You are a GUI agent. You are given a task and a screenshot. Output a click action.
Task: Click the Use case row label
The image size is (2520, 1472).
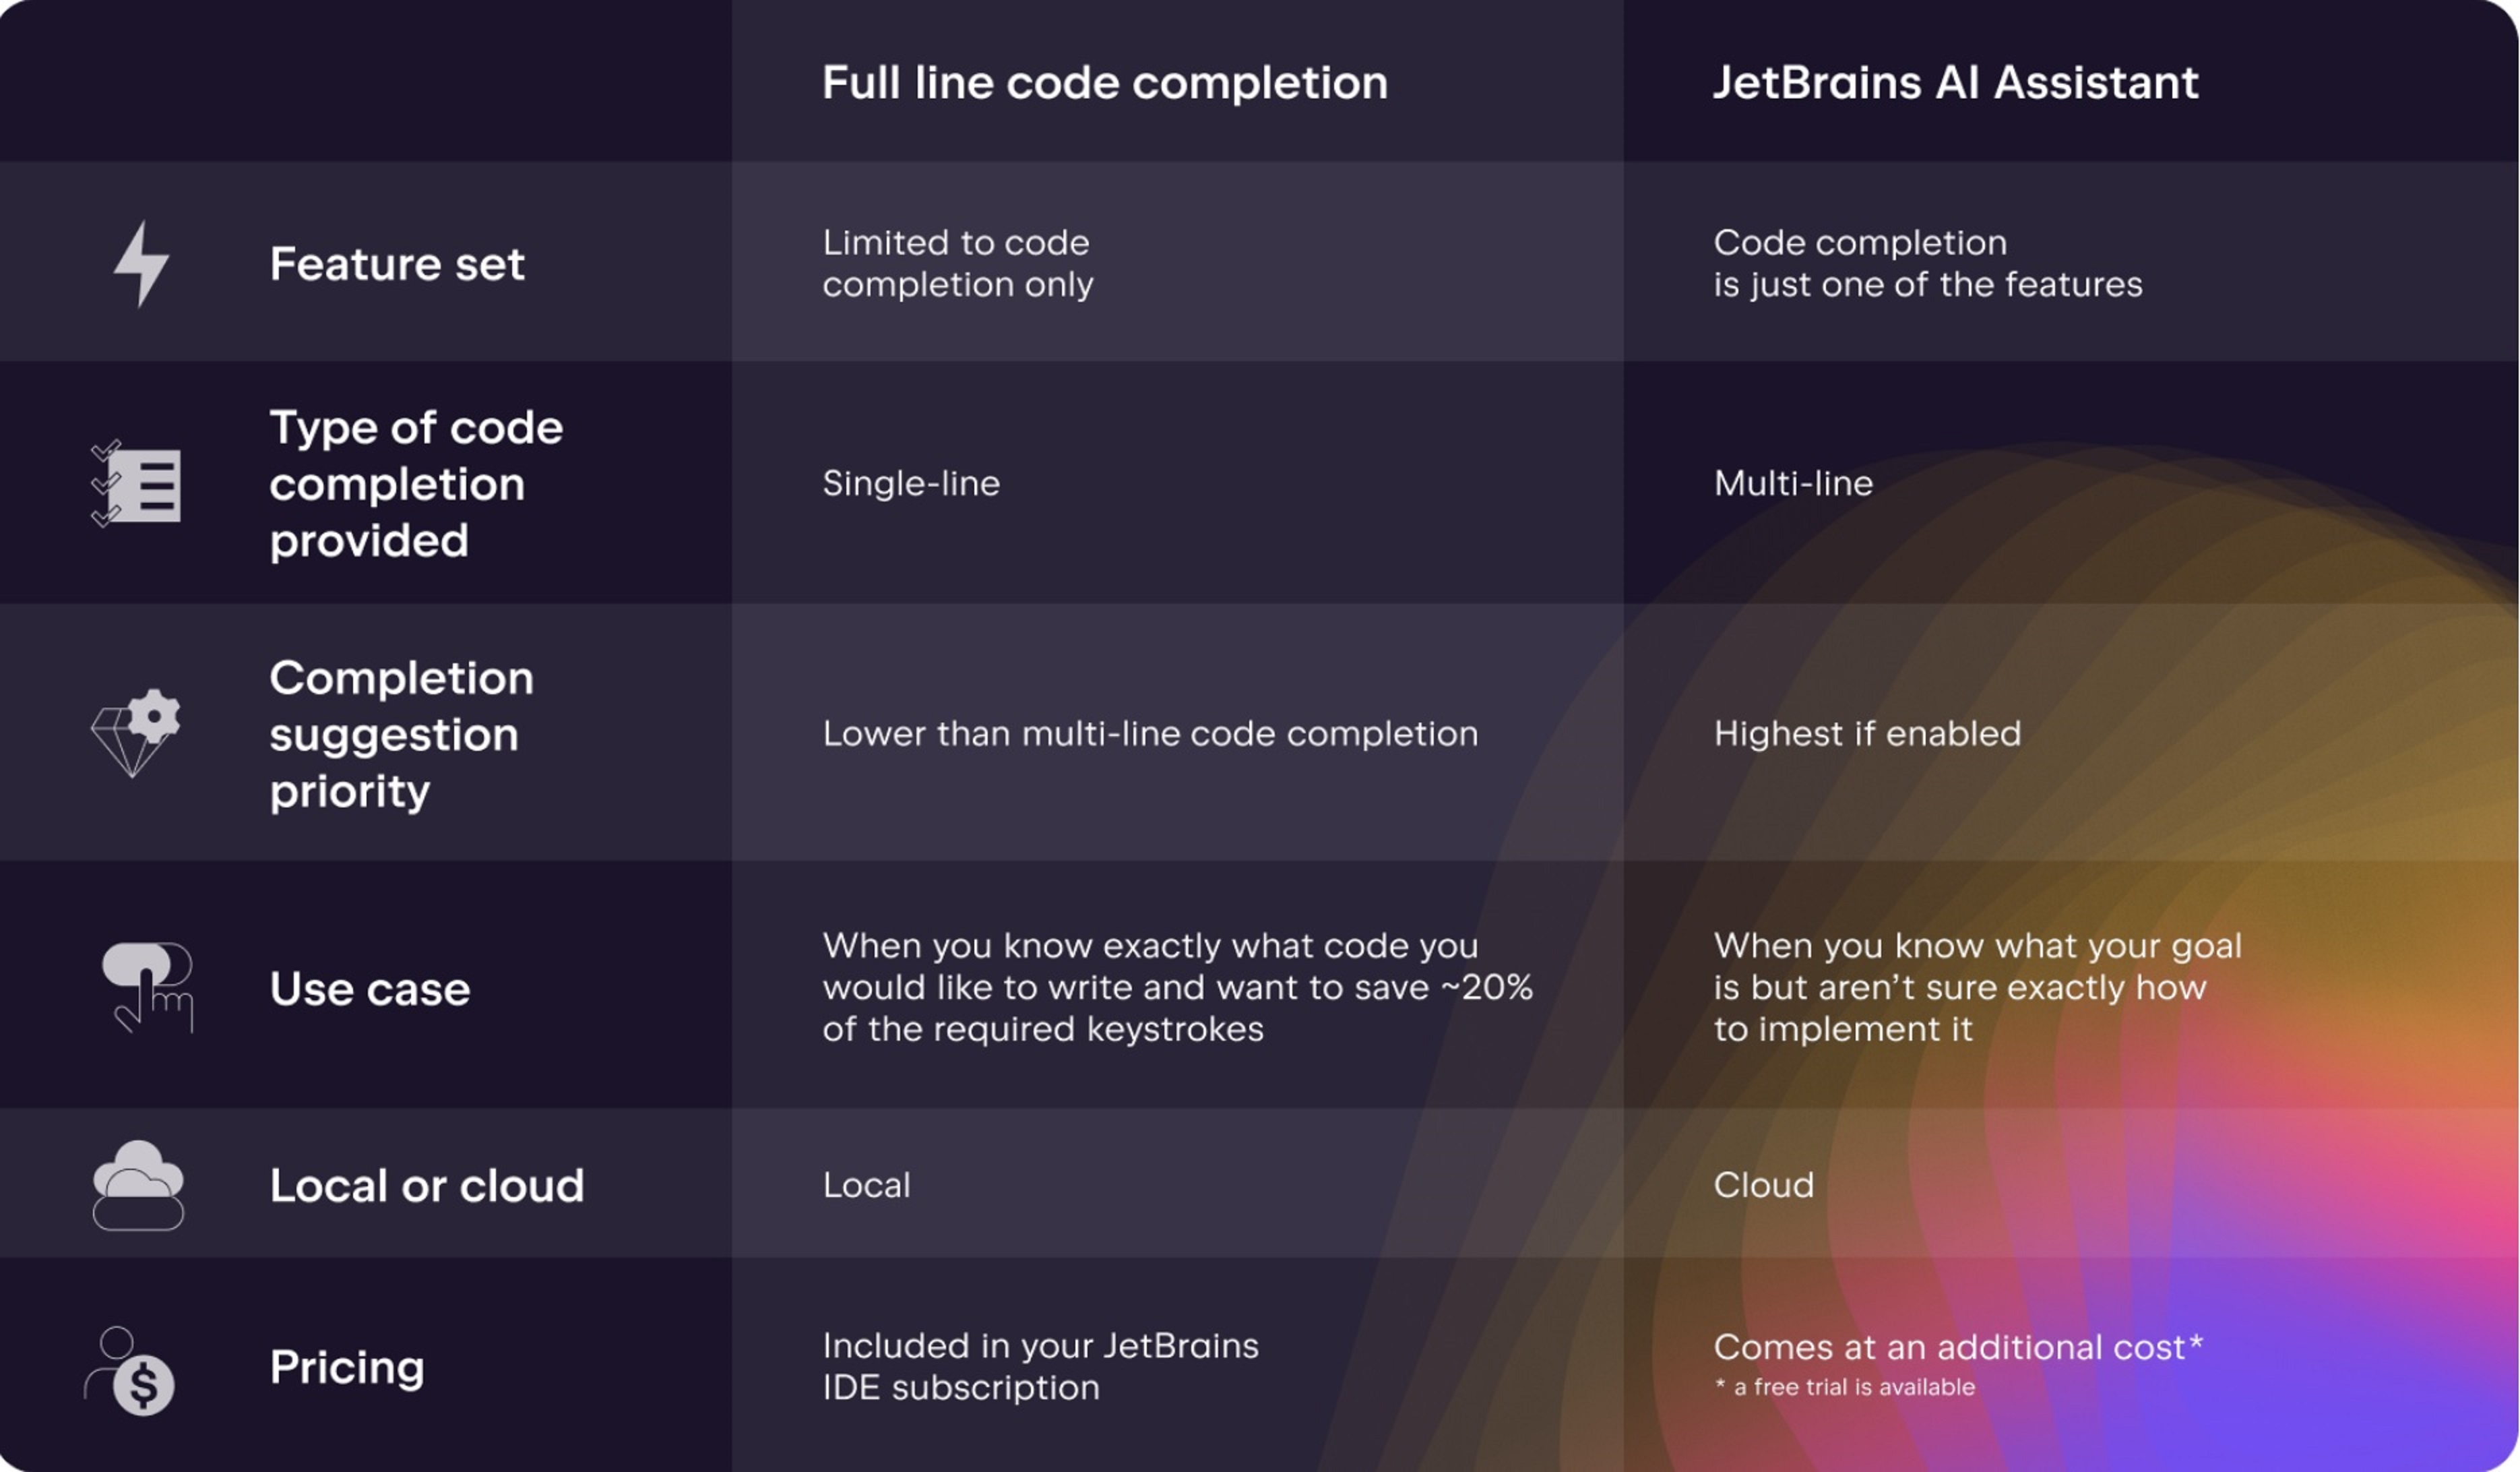click(x=370, y=989)
